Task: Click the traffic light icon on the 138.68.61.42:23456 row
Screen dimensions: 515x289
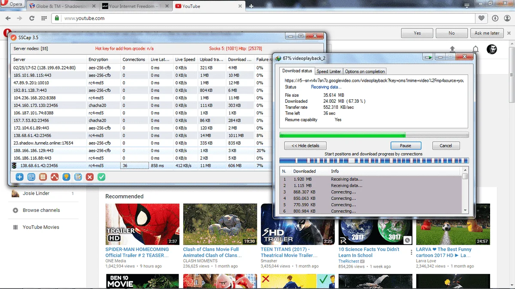Action: pos(14,166)
